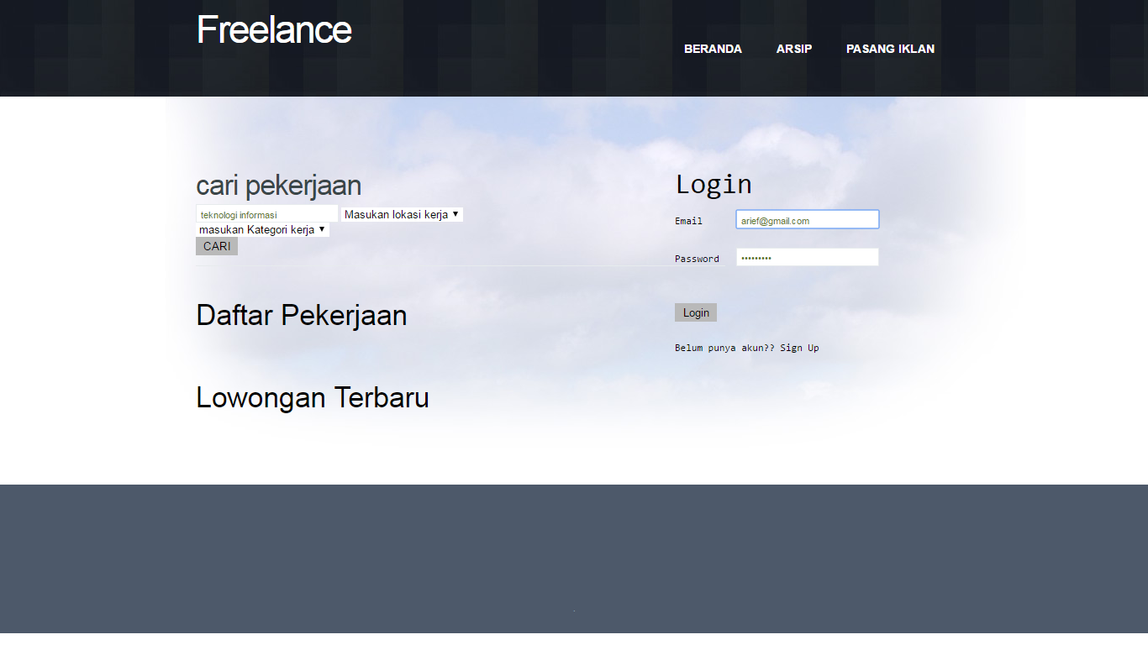Select the Password input field

807,258
